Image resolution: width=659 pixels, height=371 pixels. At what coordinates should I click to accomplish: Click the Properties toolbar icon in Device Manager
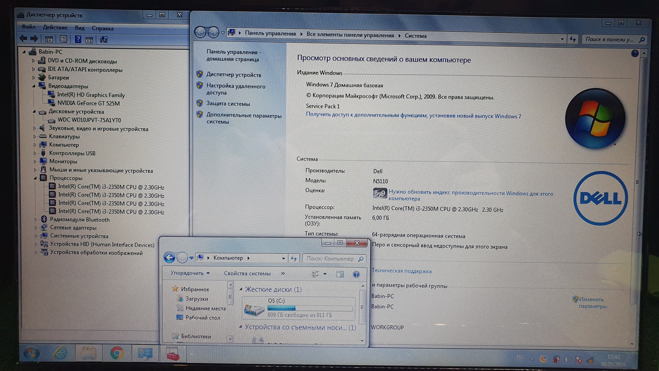click(x=63, y=39)
